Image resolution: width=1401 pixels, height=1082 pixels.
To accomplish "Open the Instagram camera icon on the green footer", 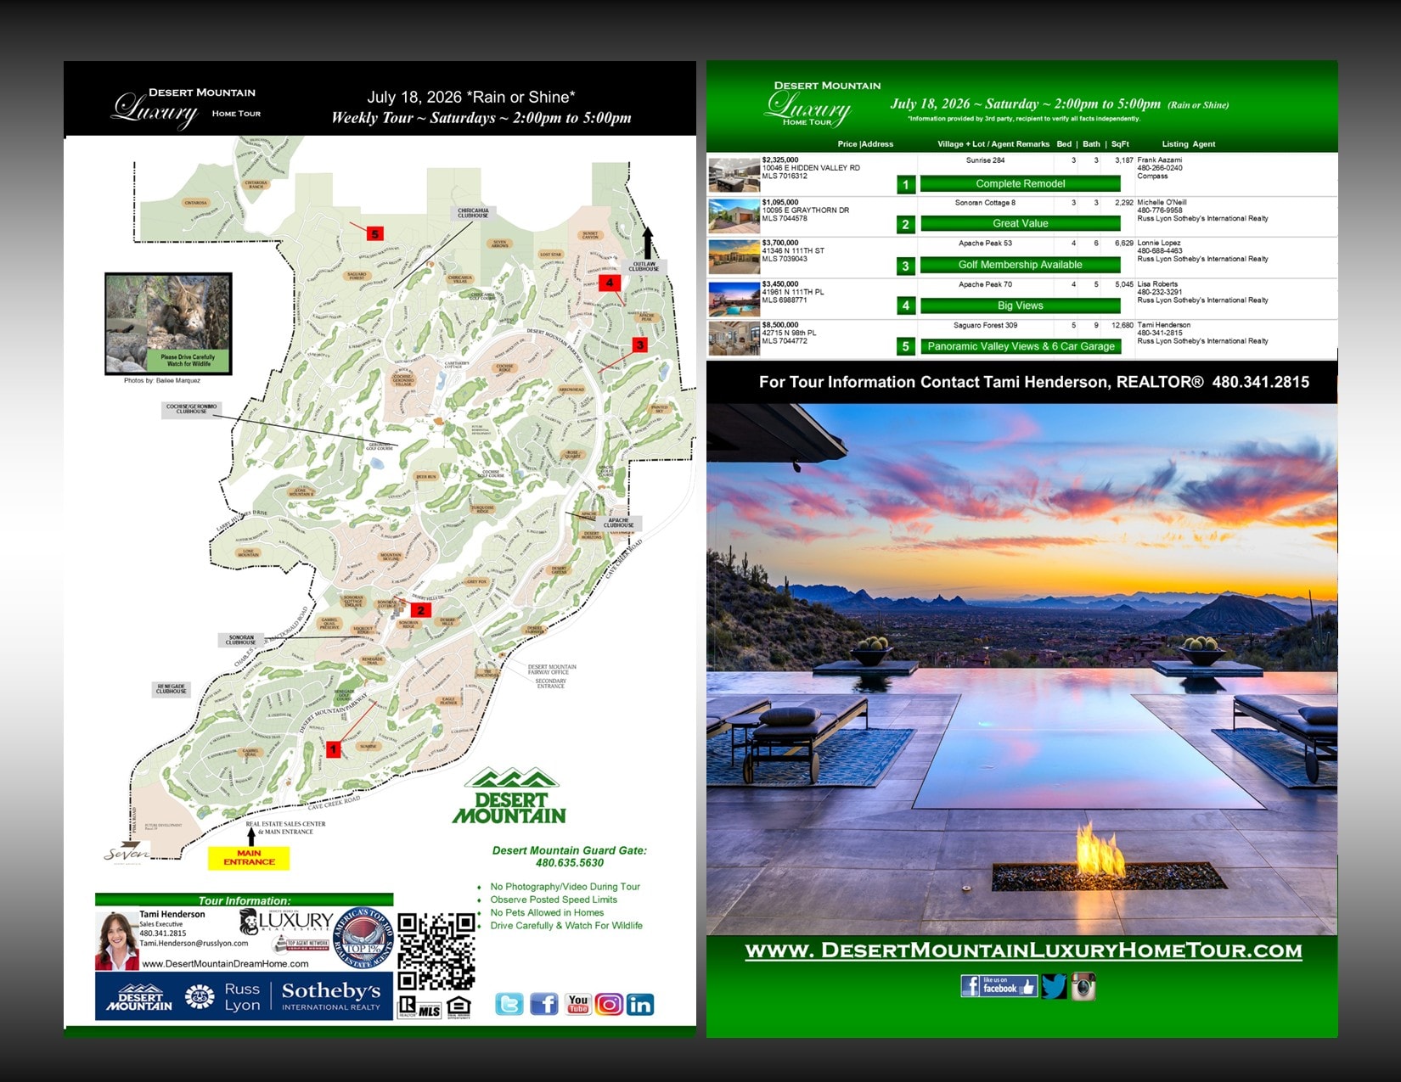I will tap(1083, 986).
